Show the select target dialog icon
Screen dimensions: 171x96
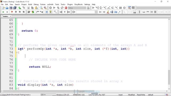88,8
